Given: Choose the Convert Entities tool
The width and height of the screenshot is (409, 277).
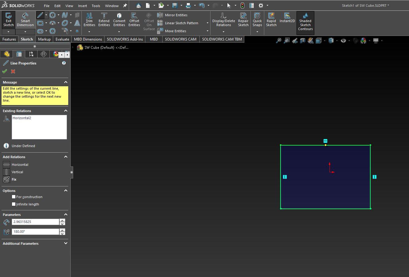Looking at the screenshot, I should click(119, 19).
